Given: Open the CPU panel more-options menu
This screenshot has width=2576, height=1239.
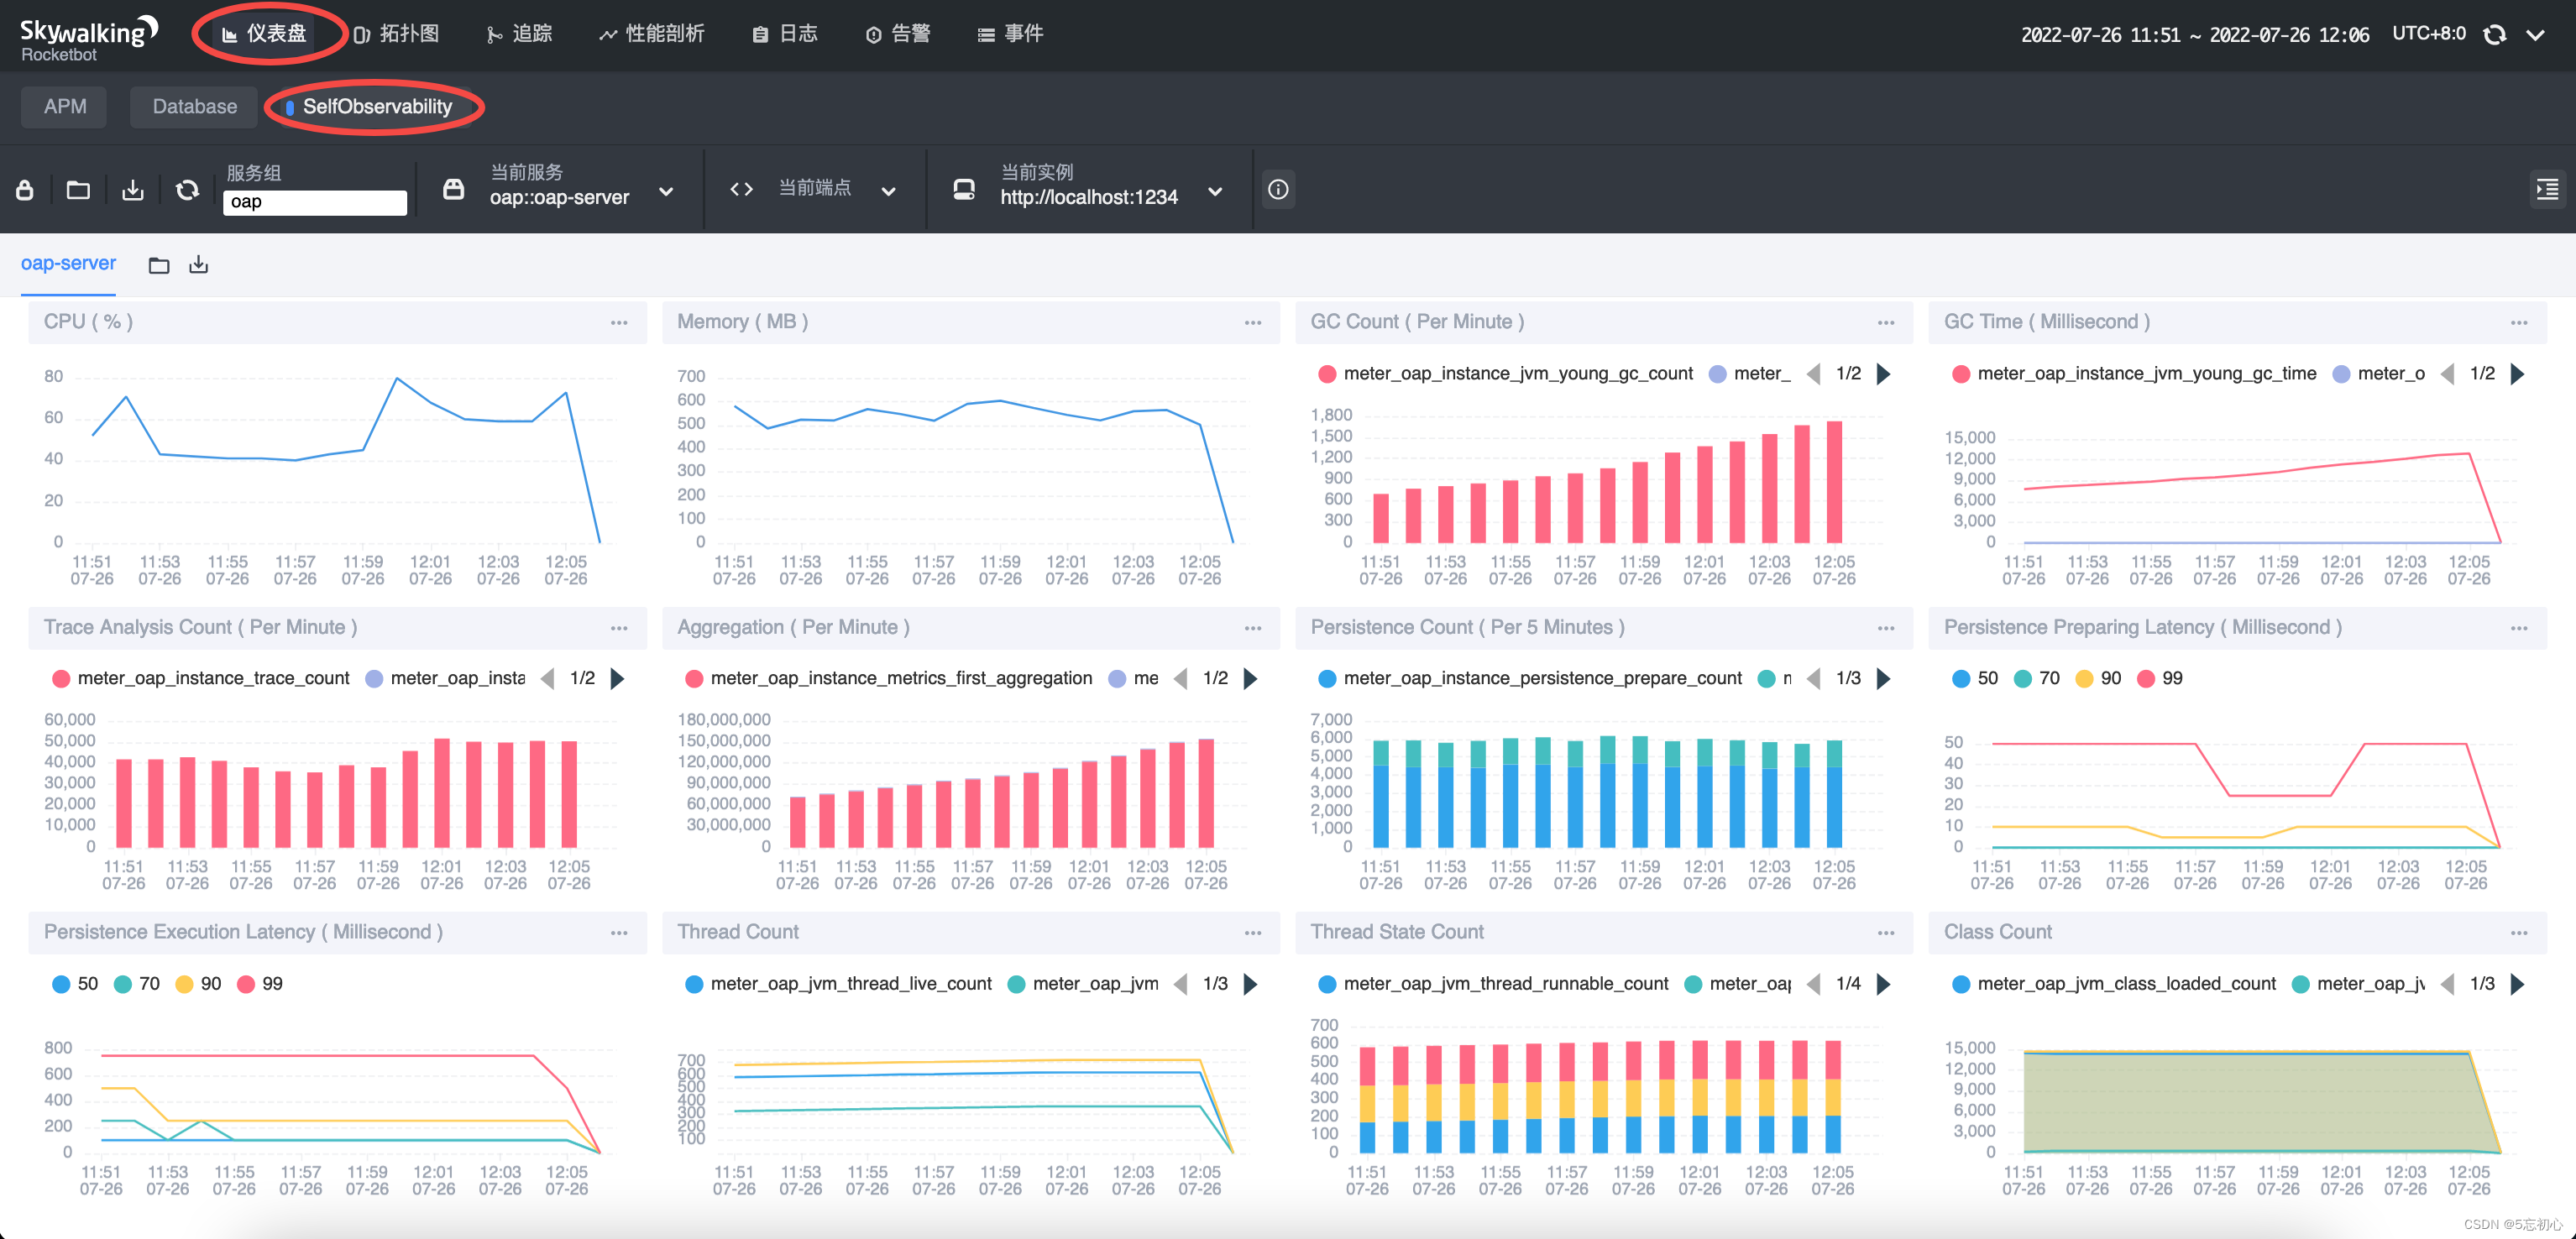Looking at the screenshot, I should coord(619,322).
